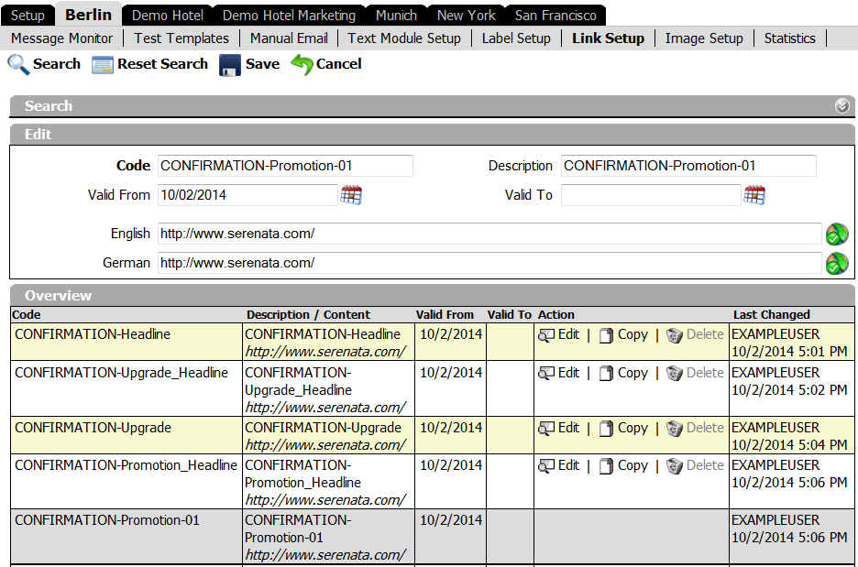Open Image Setup section
This screenshot has width=858, height=567.
coord(704,38)
